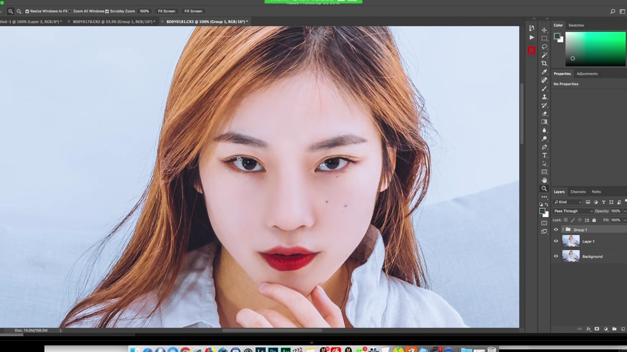Select the Brush tool
This screenshot has height=352, width=627.
[544, 88]
